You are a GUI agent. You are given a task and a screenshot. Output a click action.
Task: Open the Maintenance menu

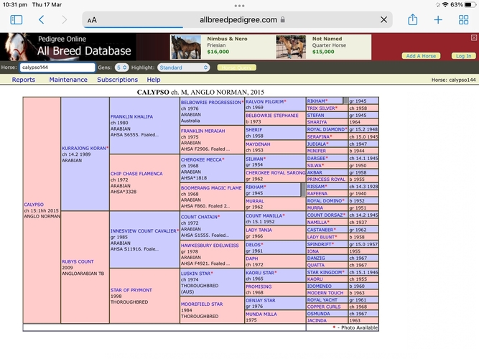(68, 80)
